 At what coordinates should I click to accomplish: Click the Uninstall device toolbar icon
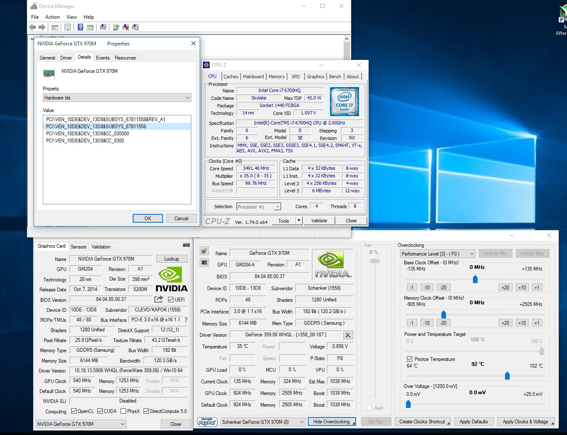(x=126, y=27)
